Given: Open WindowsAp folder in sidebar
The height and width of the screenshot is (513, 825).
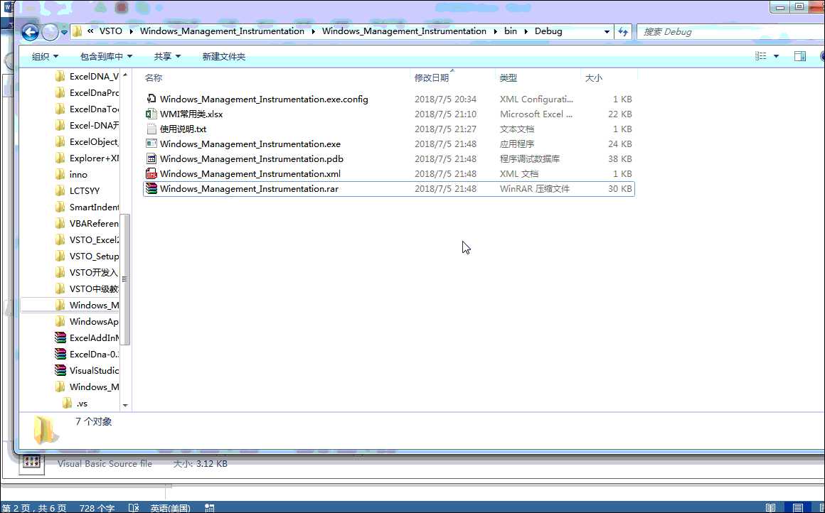Looking at the screenshot, I should pyautogui.click(x=87, y=321).
